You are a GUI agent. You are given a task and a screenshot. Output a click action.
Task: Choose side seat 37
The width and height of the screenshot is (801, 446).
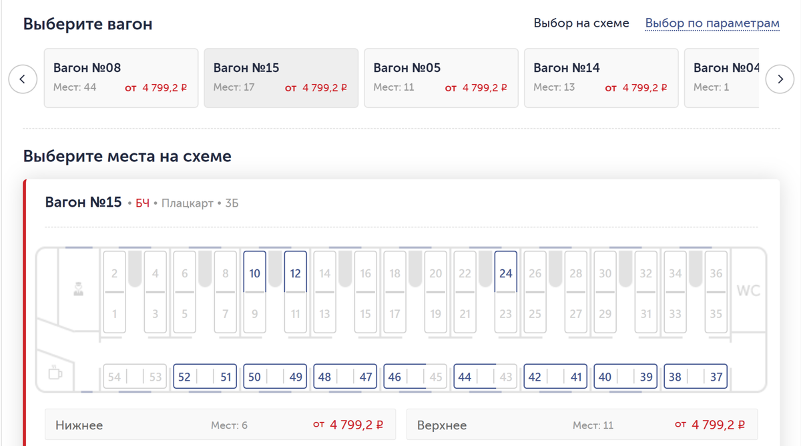716,377
